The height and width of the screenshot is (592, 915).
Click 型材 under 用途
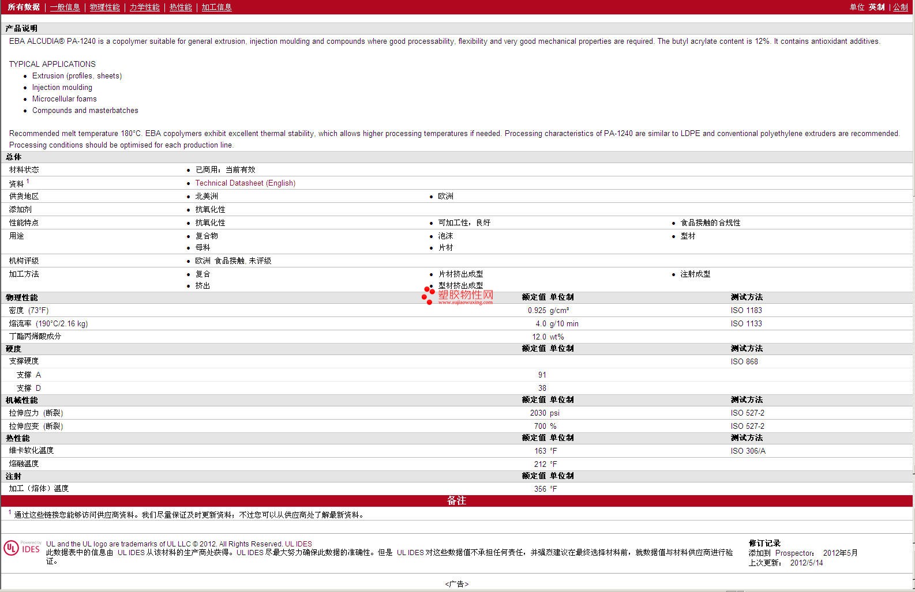688,236
